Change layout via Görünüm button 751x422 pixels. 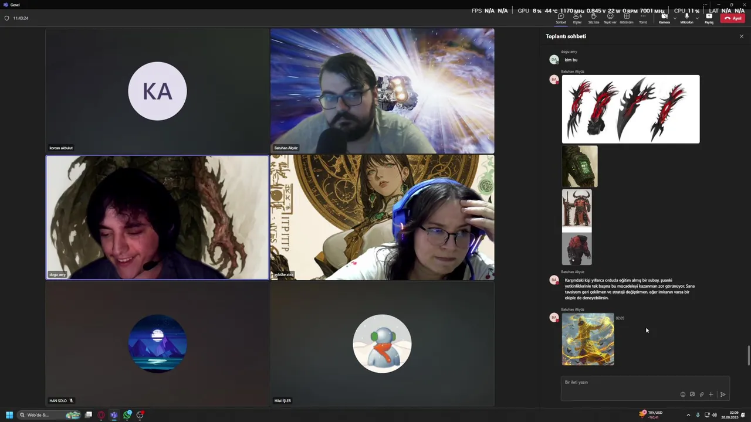coord(627,19)
